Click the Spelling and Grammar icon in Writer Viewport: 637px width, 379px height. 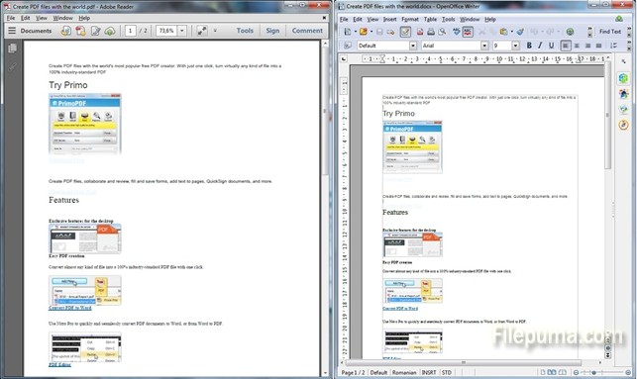pos(457,32)
